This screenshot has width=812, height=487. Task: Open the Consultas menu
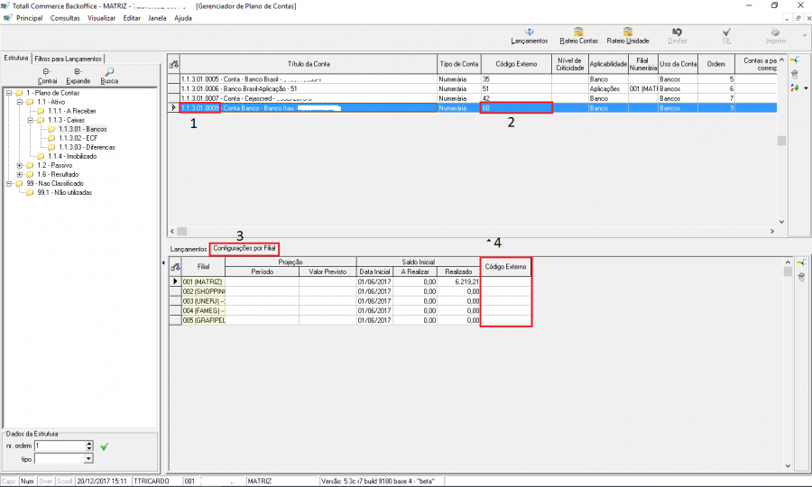65,18
